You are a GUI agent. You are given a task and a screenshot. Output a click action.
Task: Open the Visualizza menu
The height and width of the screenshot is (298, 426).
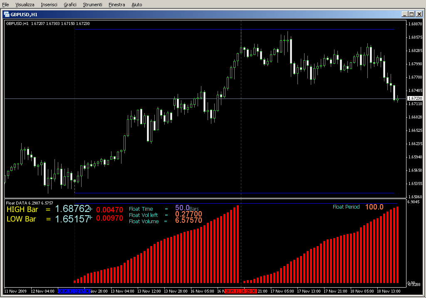click(x=25, y=5)
